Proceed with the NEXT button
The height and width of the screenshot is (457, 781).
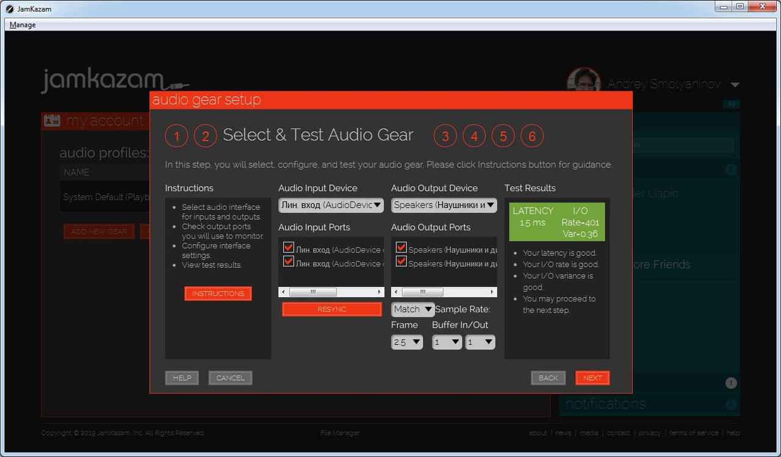(592, 378)
